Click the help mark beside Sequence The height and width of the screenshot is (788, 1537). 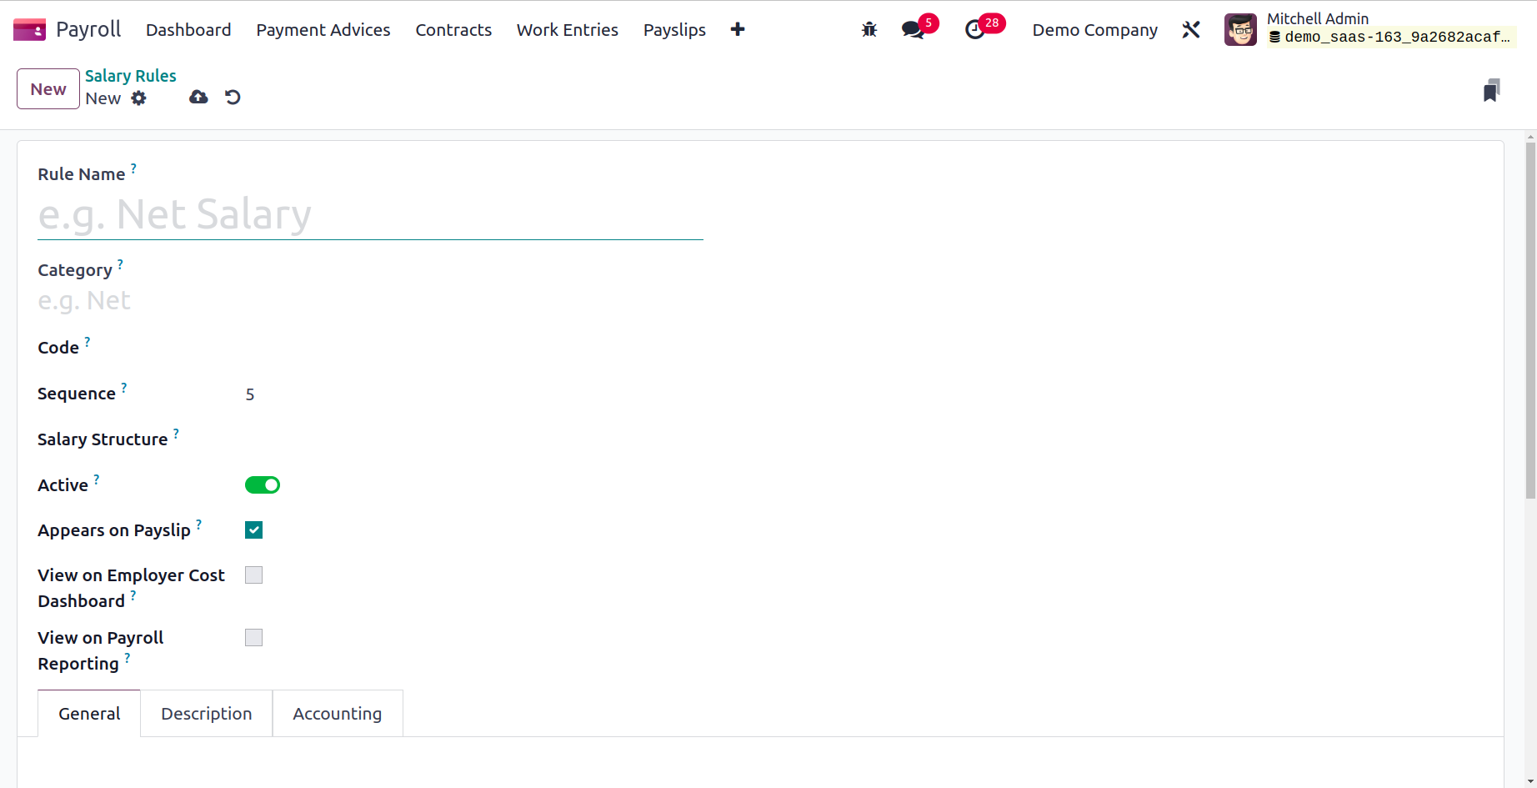coord(123,388)
